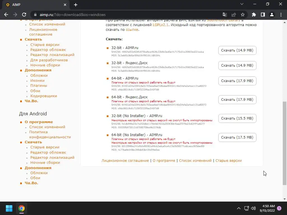Open Иконки sidebar link
Viewport: 287px width, 215px height.
37,80
